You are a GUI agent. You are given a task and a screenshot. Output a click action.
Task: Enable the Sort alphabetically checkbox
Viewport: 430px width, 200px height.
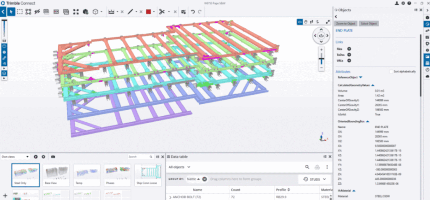click(x=391, y=71)
